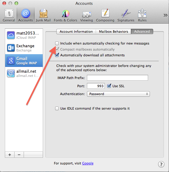This screenshot has width=169, height=172.
Task: Toggle Compact mailboxes automatically checkbox
Action: coord(57,49)
